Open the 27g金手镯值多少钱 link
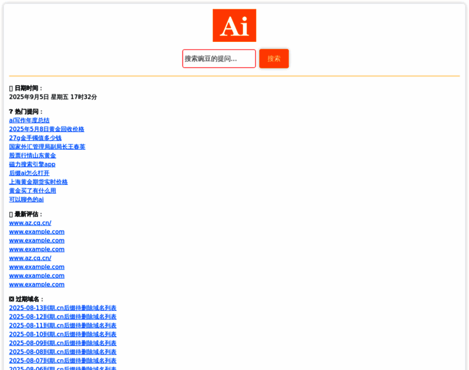469x370 pixels. 35,138
